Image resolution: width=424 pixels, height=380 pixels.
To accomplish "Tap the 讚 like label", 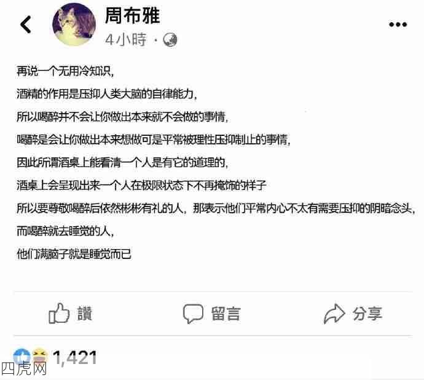I will click(85, 314).
